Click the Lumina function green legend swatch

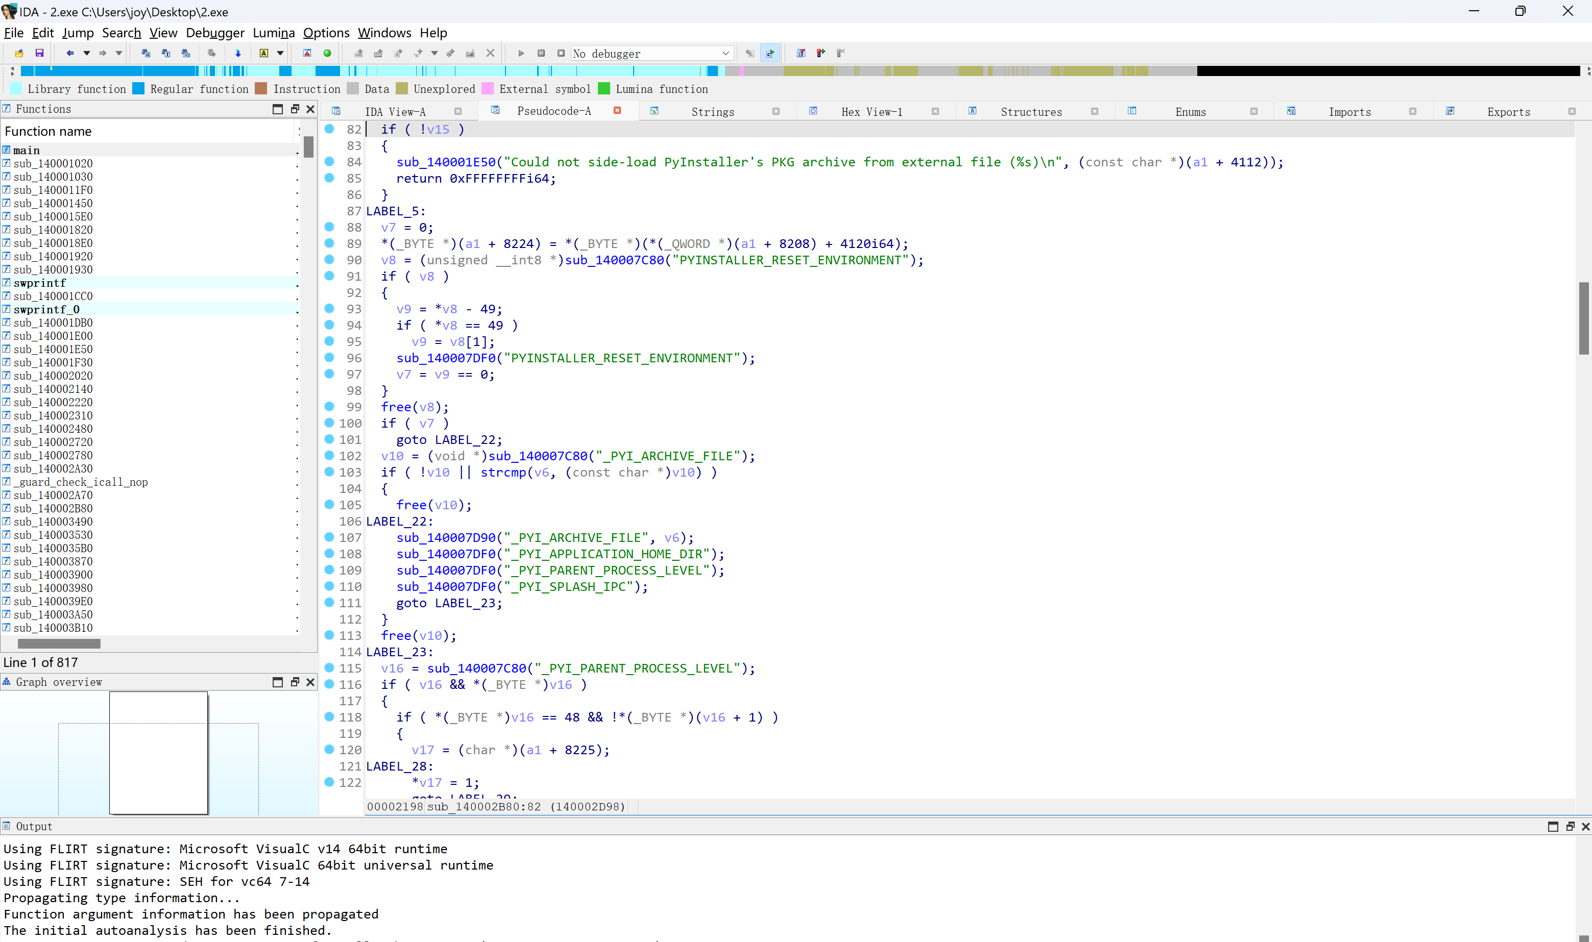[604, 89]
